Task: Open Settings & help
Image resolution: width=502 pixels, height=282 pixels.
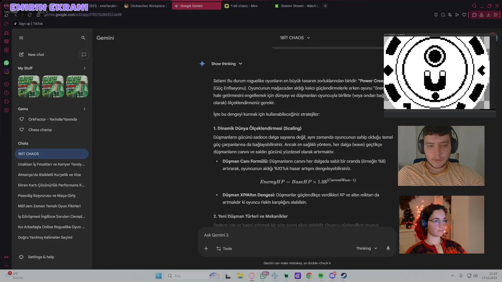Action: tap(36, 257)
